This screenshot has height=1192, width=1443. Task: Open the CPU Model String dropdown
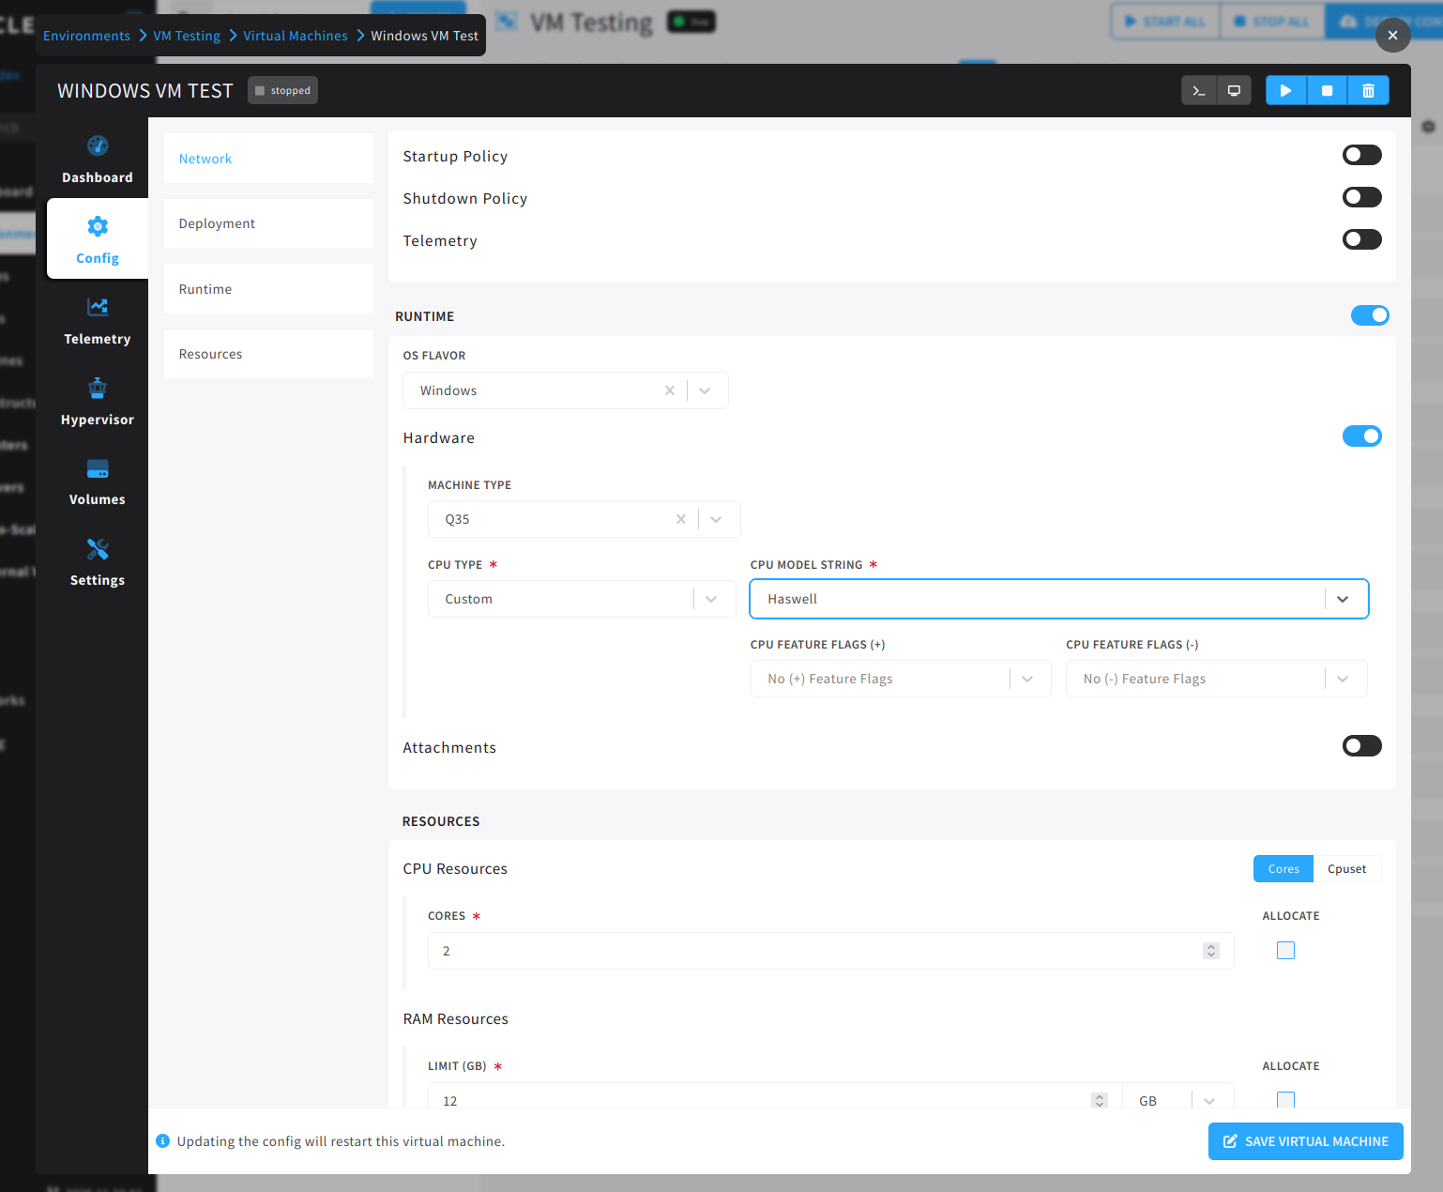(x=1342, y=599)
